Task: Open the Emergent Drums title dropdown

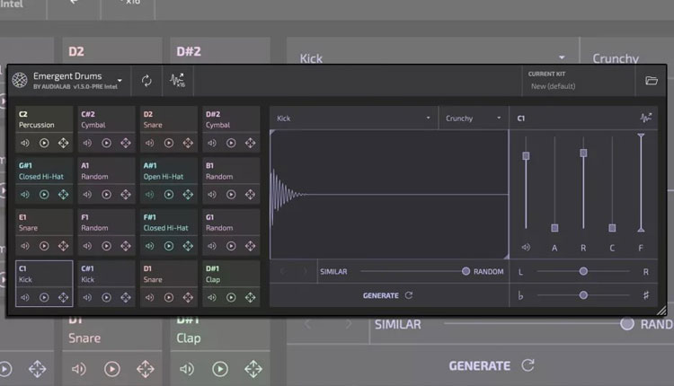Action: [x=120, y=78]
